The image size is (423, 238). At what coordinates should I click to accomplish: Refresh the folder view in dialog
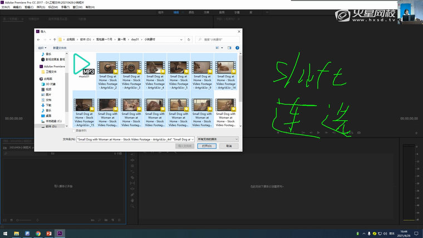[x=189, y=39]
